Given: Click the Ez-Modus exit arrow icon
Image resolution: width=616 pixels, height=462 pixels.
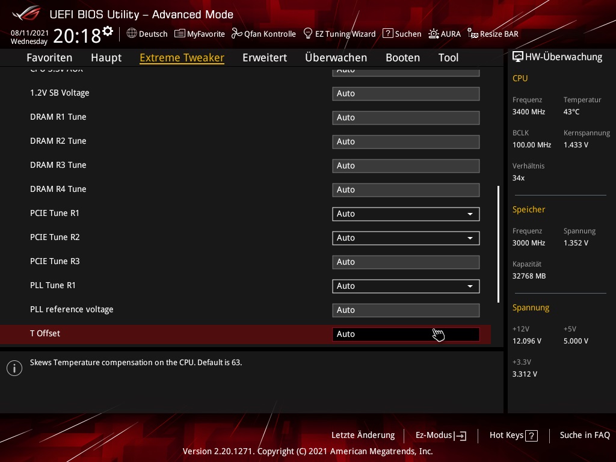Looking at the screenshot, I should pyautogui.click(x=460, y=436).
